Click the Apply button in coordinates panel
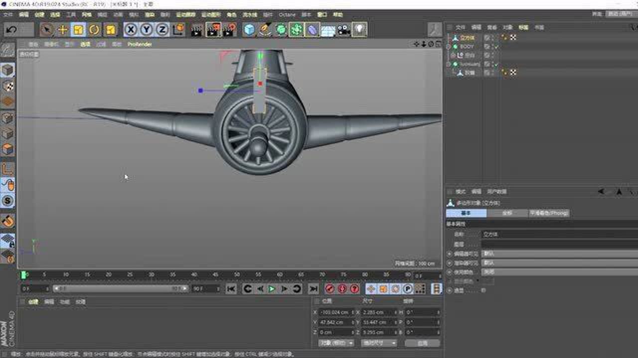 pos(422,343)
